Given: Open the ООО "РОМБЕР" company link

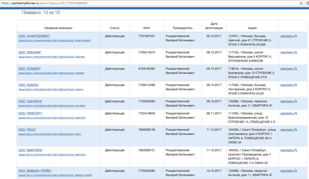Looking at the screenshot, I should tap(30, 68).
